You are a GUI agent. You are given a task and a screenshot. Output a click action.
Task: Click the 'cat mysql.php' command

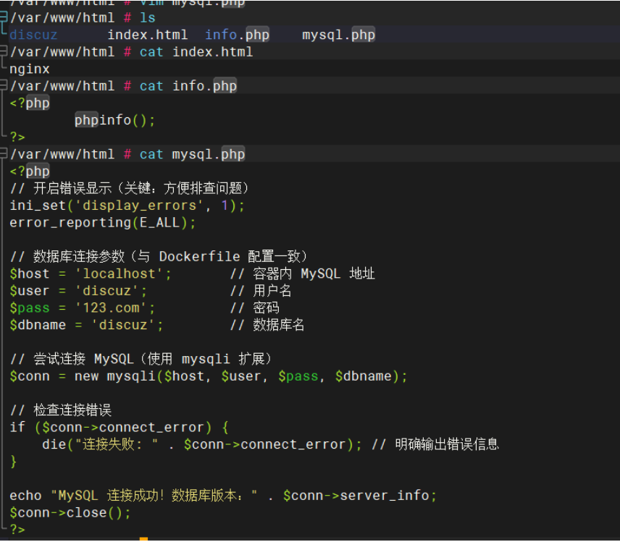coord(193,154)
